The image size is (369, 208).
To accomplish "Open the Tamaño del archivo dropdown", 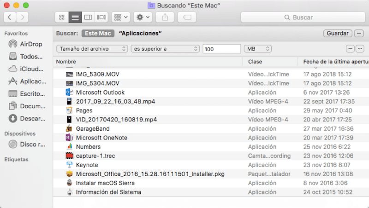I will point(92,49).
